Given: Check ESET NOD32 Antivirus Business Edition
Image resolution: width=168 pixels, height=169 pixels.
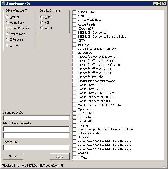Looking at the screenshot, I should (74, 37).
